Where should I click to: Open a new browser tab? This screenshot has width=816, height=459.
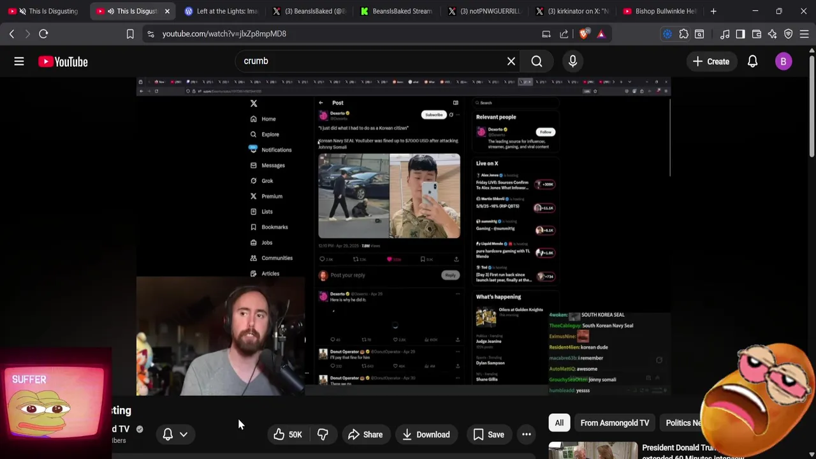[x=713, y=11]
